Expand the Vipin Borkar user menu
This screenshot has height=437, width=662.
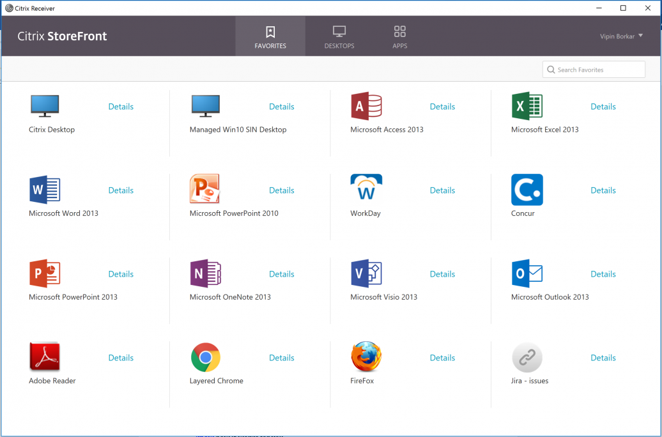click(621, 36)
